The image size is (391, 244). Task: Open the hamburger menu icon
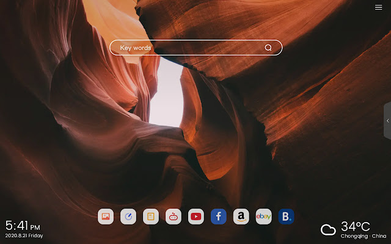click(x=378, y=7)
